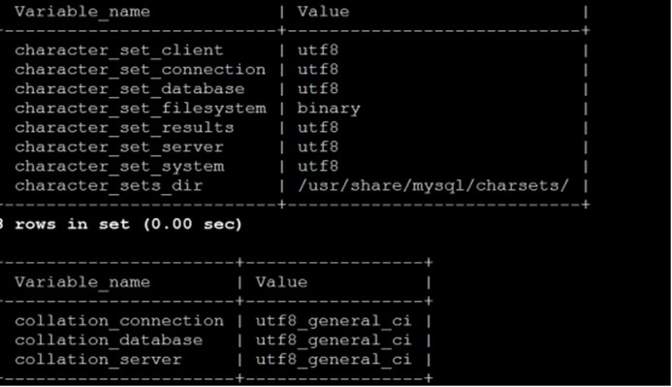Click the character_set_results variable name
This screenshot has width=672, height=387.
124,128
